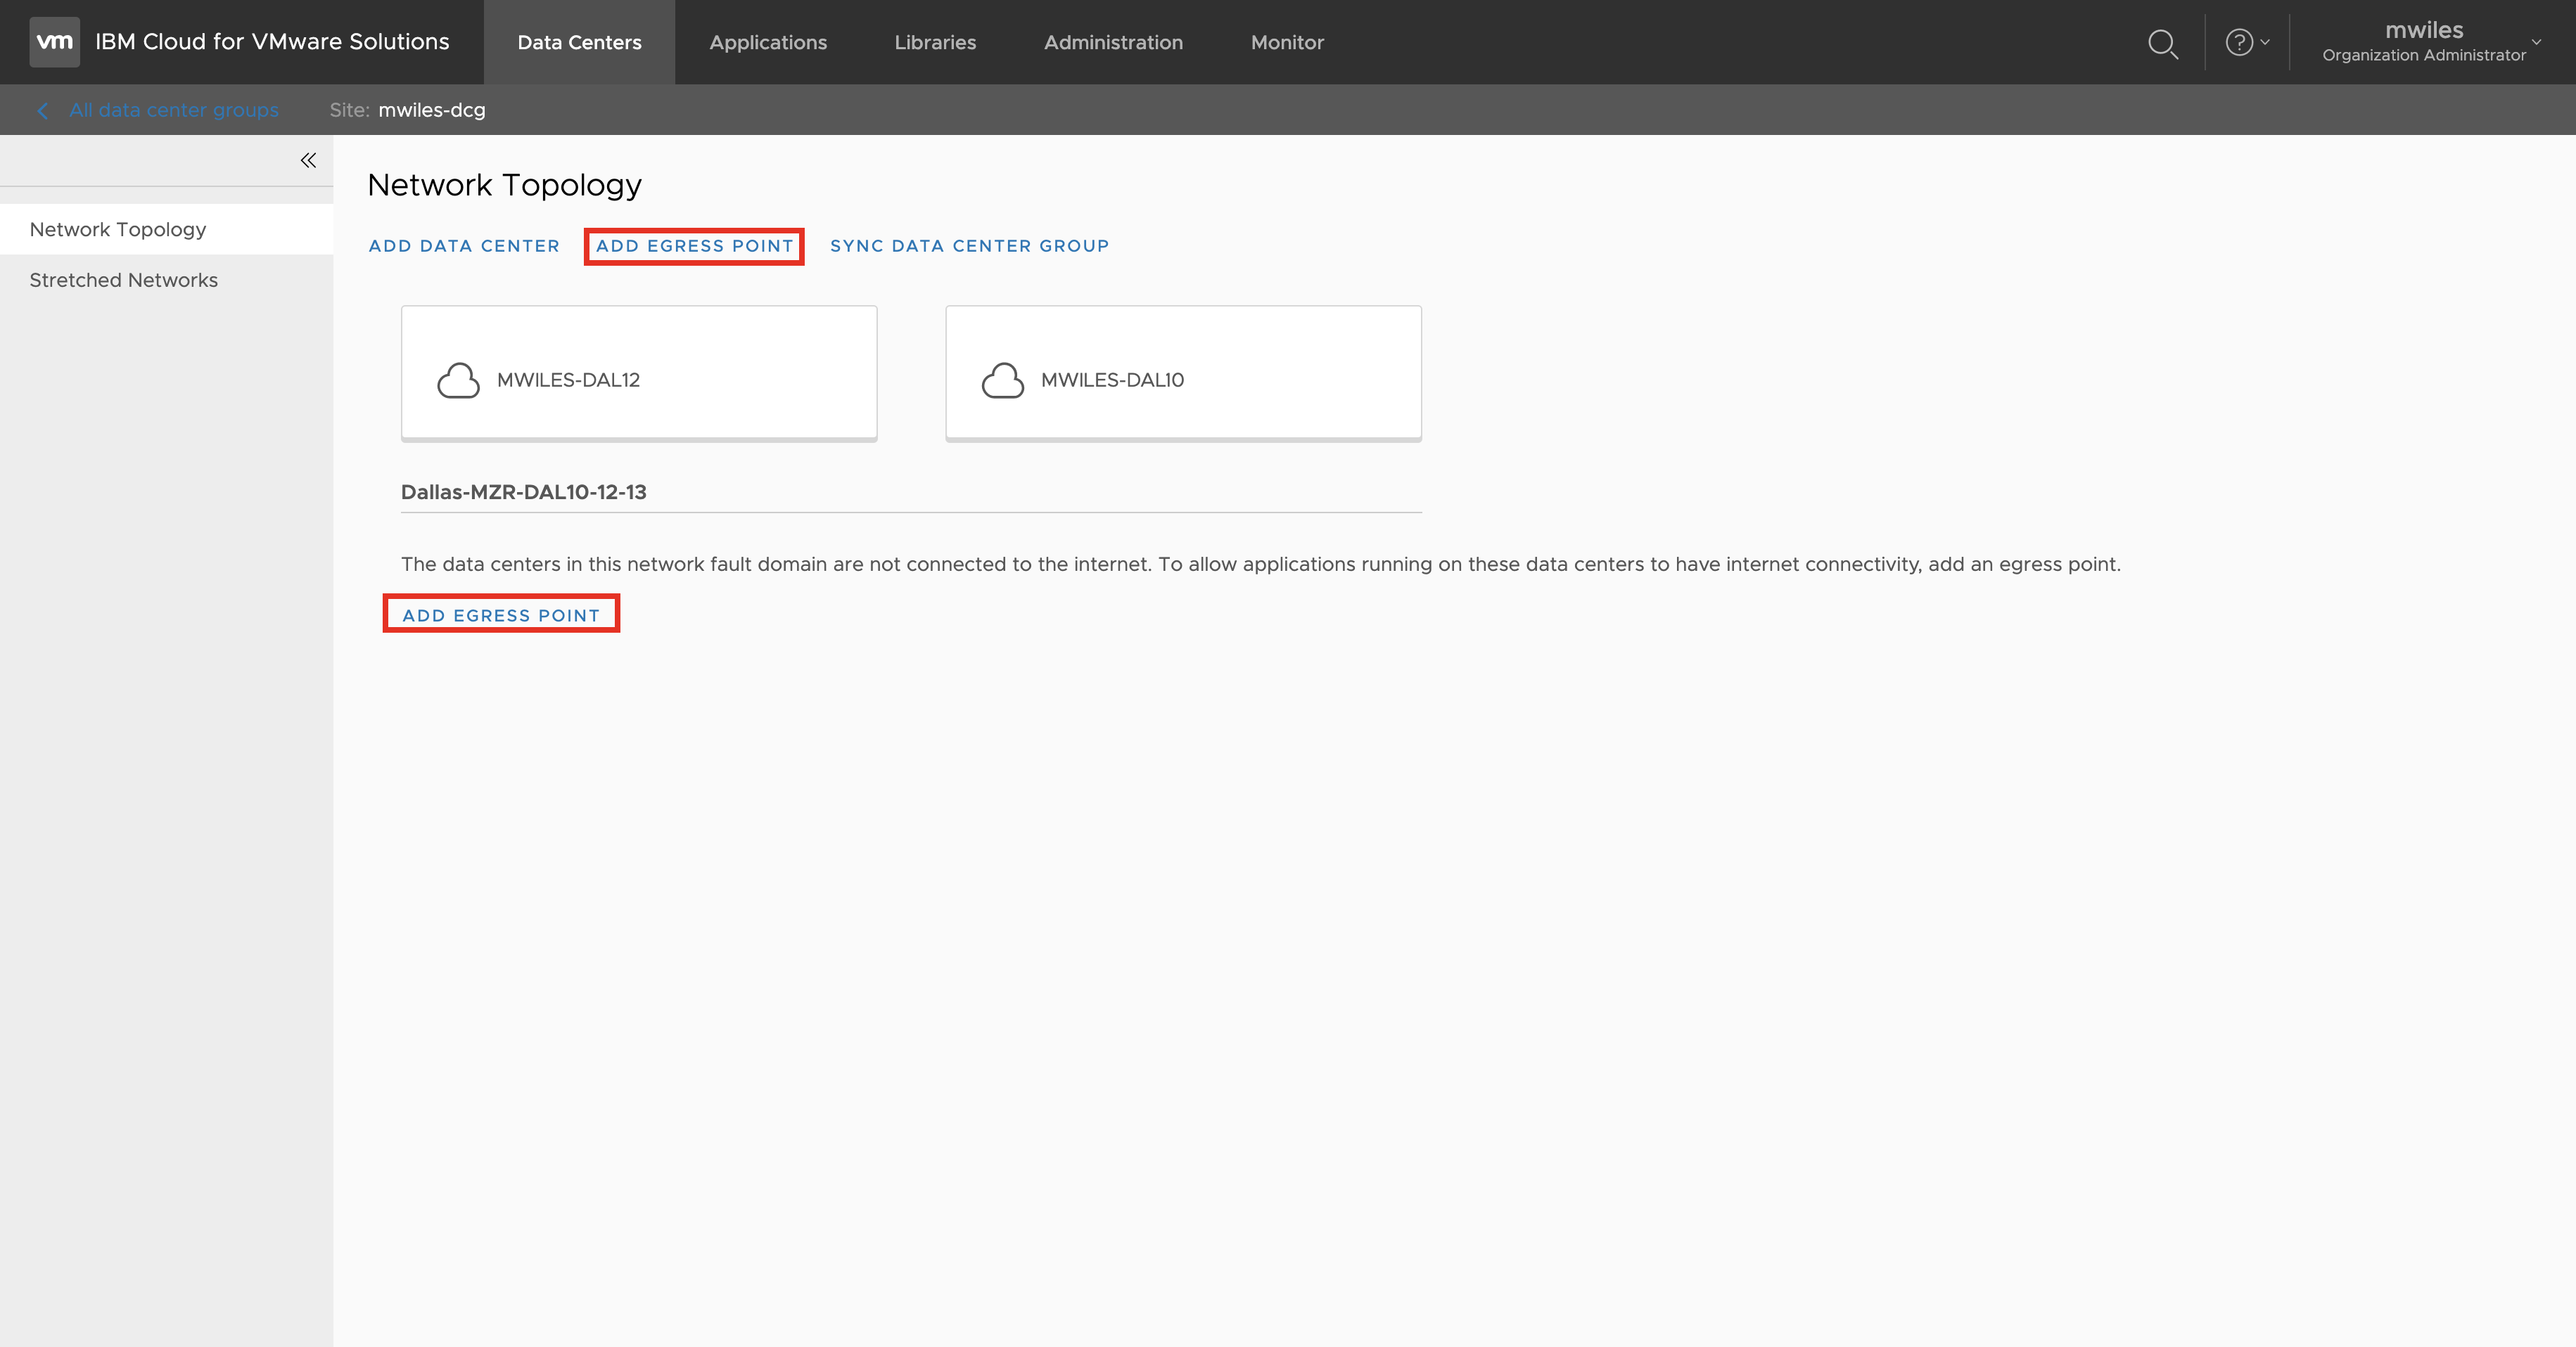The image size is (2576, 1347).
Task: Click ADD DATA CENTER button
Action: (x=464, y=246)
